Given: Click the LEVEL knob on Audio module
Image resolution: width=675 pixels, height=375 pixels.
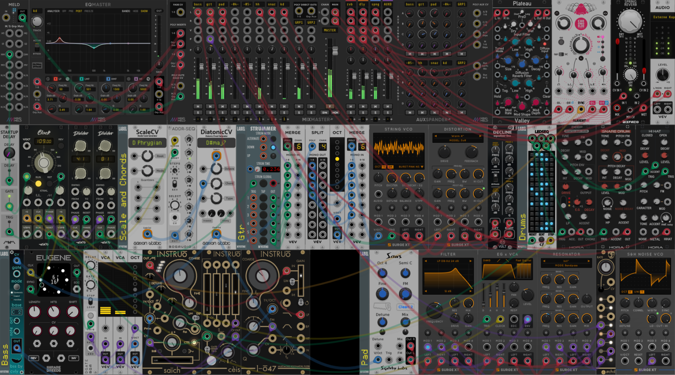Looking at the screenshot, I should pos(662,75).
